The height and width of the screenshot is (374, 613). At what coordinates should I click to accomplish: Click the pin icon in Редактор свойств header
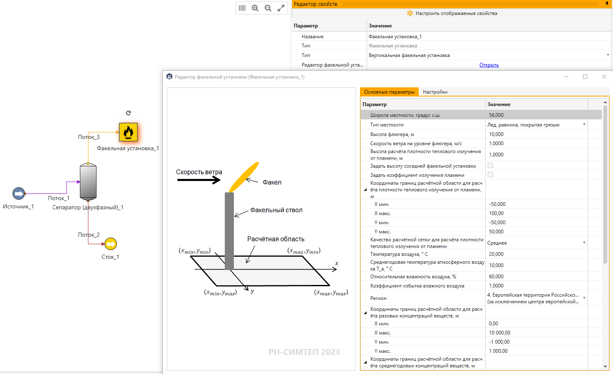pyautogui.click(x=607, y=4)
